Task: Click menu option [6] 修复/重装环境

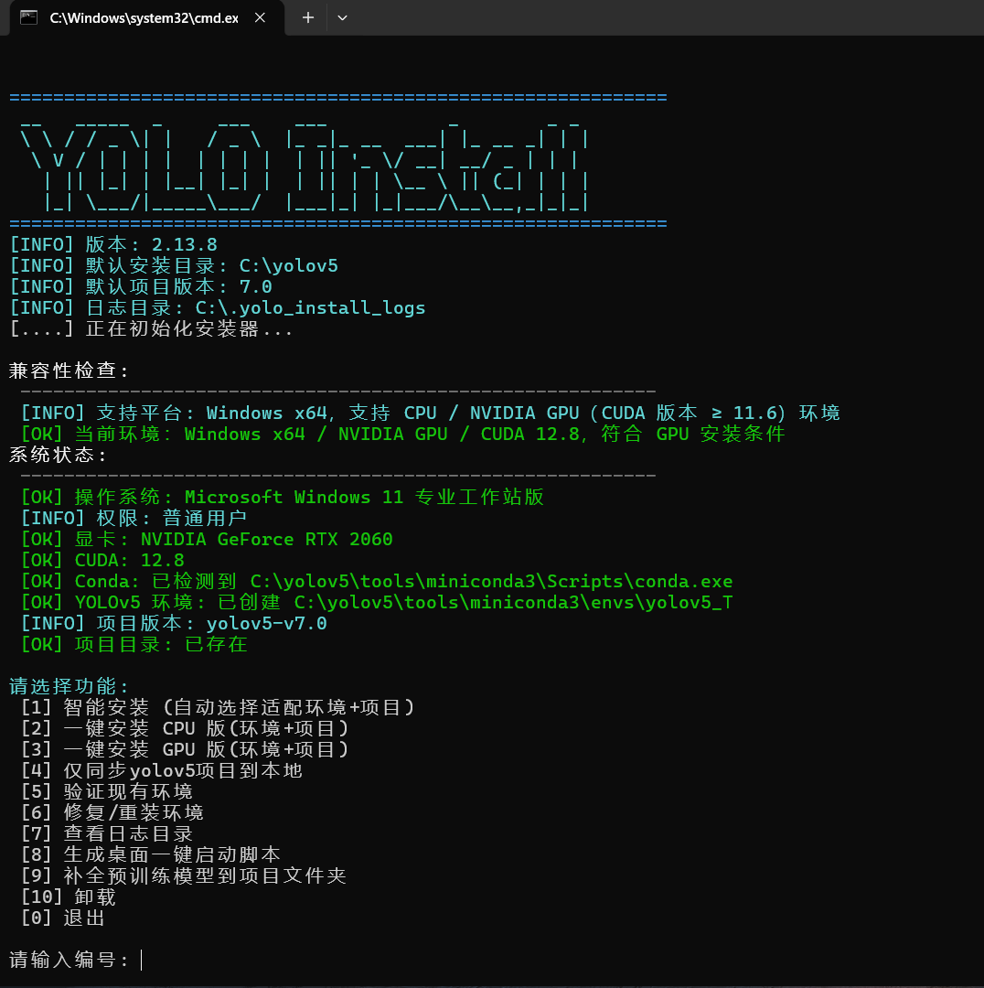Action: coord(112,813)
